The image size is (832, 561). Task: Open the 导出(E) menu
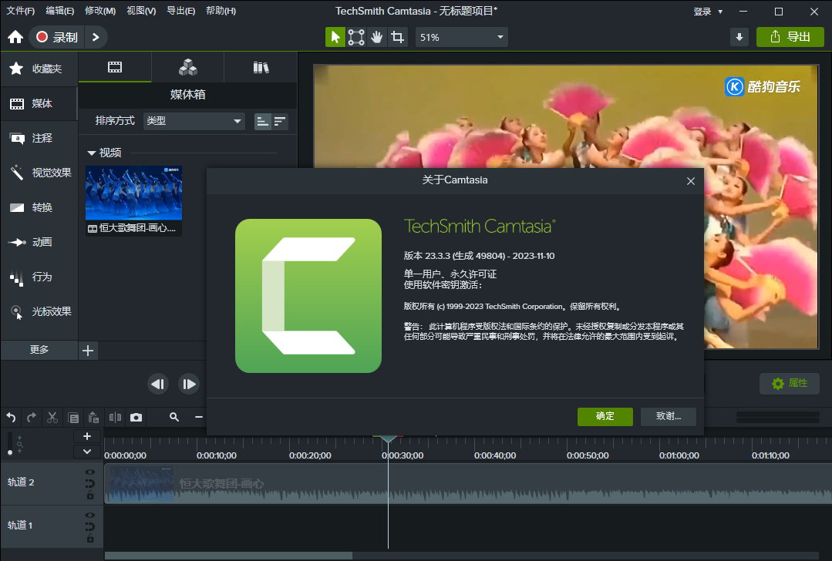(181, 11)
